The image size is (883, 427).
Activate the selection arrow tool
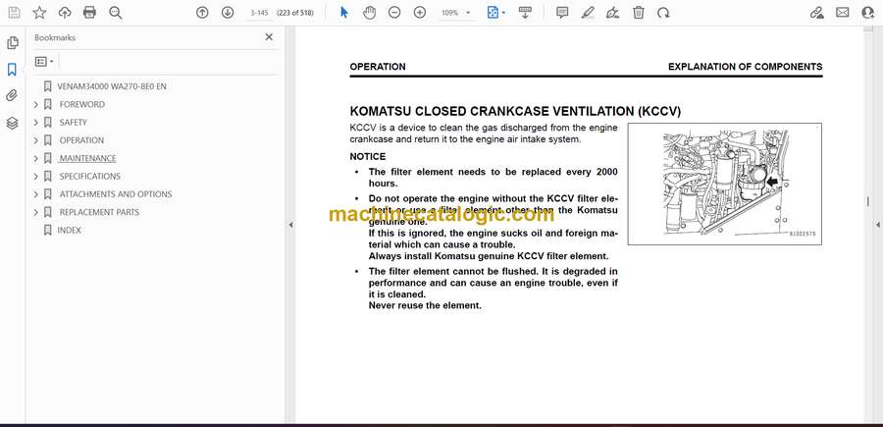click(x=344, y=13)
